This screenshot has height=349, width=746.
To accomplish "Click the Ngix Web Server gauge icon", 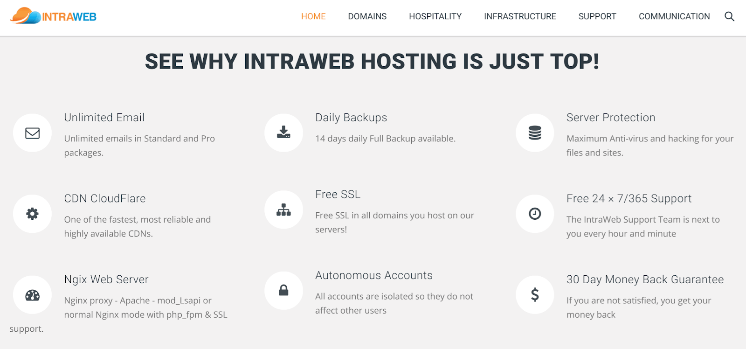I will (32, 295).
